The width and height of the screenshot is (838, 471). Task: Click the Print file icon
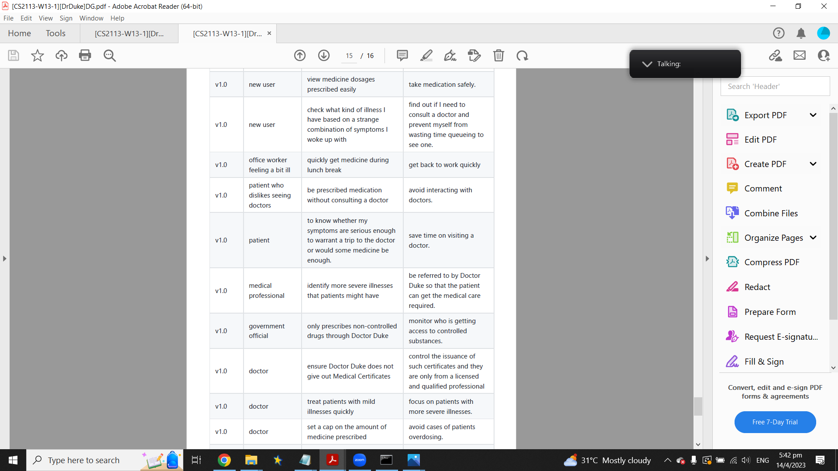tap(85, 55)
